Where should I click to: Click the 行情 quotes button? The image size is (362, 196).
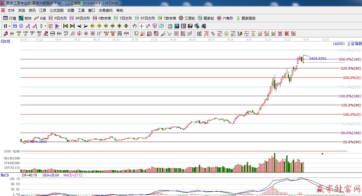pyautogui.click(x=10, y=18)
